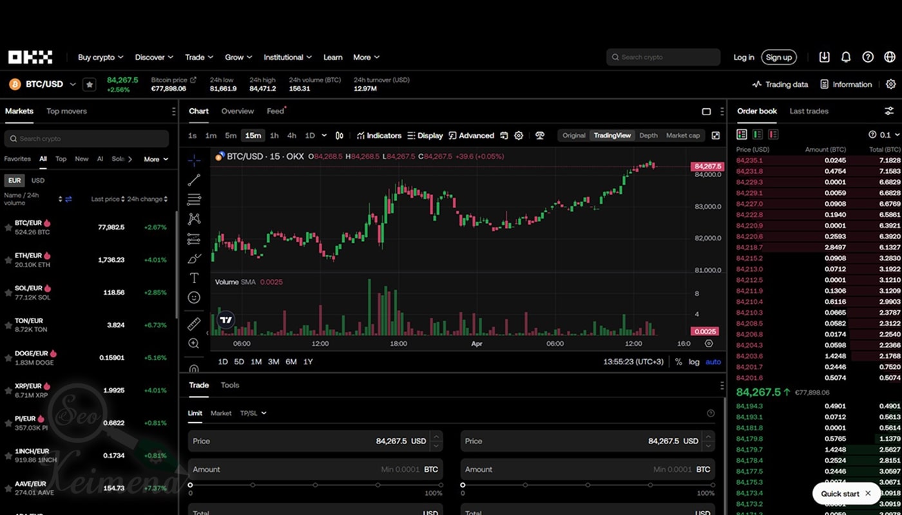Select the EUR quote currency toggle

coord(14,181)
